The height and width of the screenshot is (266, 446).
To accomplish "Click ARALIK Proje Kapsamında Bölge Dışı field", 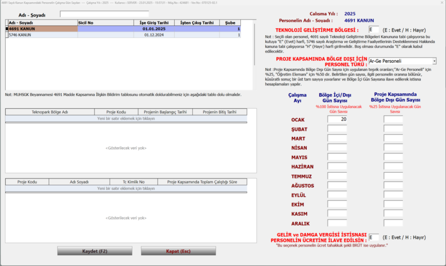I will tap(393, 223).
